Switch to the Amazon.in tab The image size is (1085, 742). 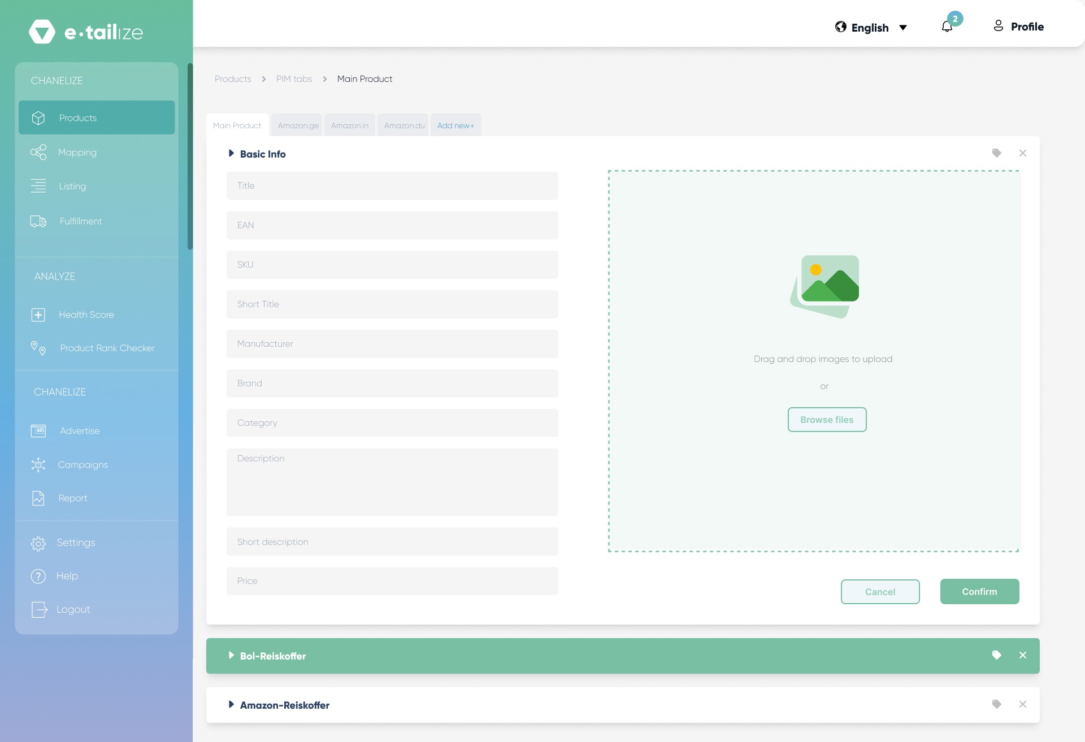tap(349, 125)
